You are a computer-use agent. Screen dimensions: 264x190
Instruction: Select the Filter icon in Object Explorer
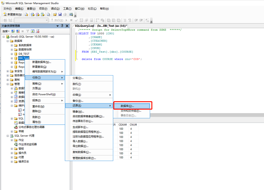28,31
